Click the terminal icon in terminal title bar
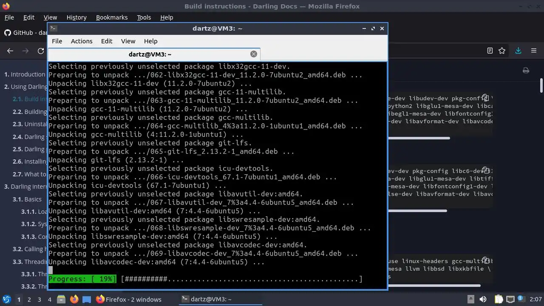The image size is (544, 306). pos(53,28)
